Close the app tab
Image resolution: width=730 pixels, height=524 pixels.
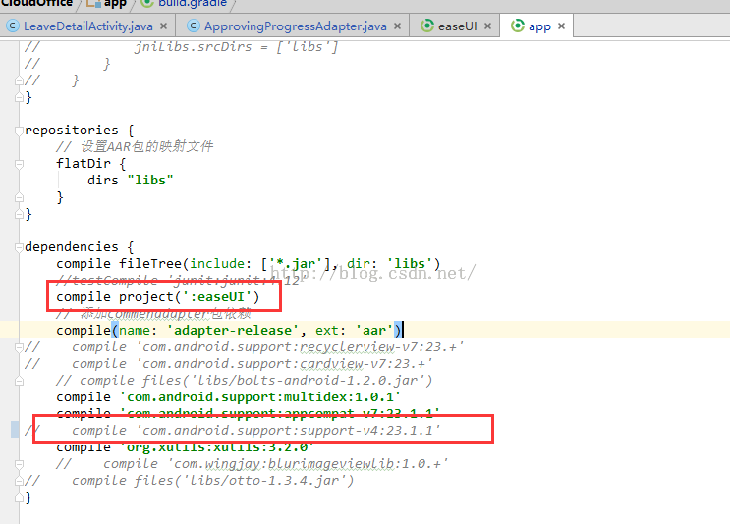tap(561, 26)
